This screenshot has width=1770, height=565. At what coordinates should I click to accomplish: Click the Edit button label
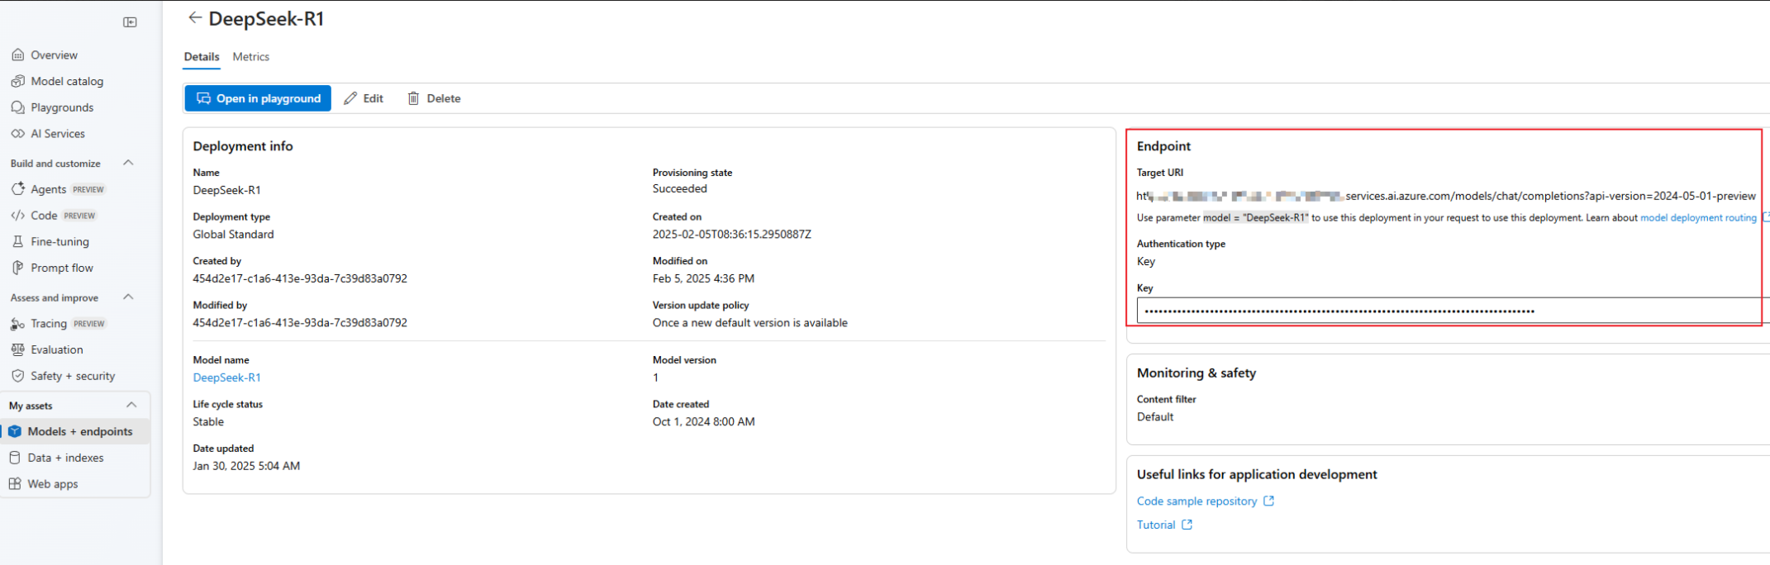point(374,98)
